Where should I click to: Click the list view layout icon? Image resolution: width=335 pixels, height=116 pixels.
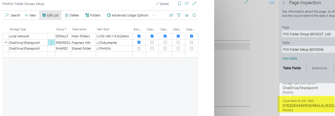tap(186, 15)
